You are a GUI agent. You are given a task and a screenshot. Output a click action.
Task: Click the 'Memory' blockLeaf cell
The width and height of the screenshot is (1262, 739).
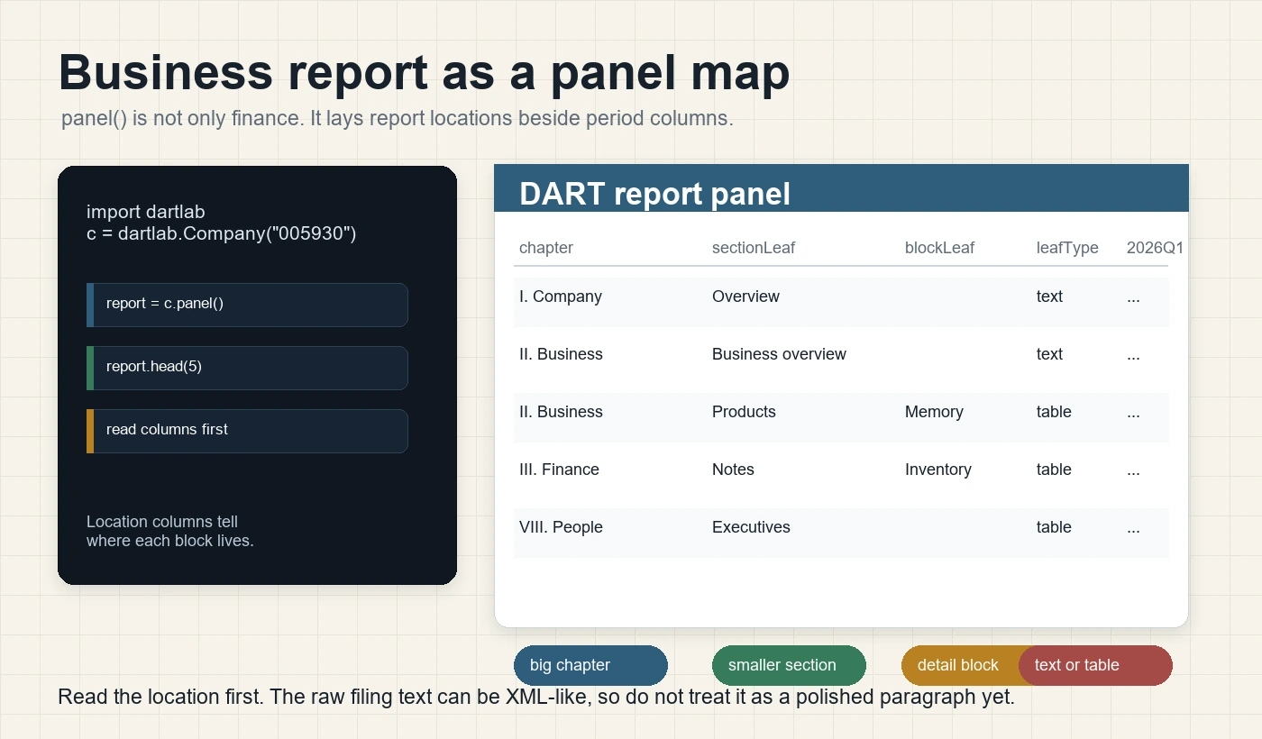coord(934,412)
